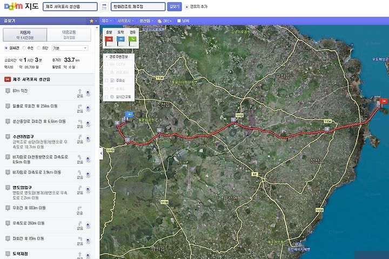Click the directions list scrollbar up arrow
389x259 pixels.
[x=97, y=28]
